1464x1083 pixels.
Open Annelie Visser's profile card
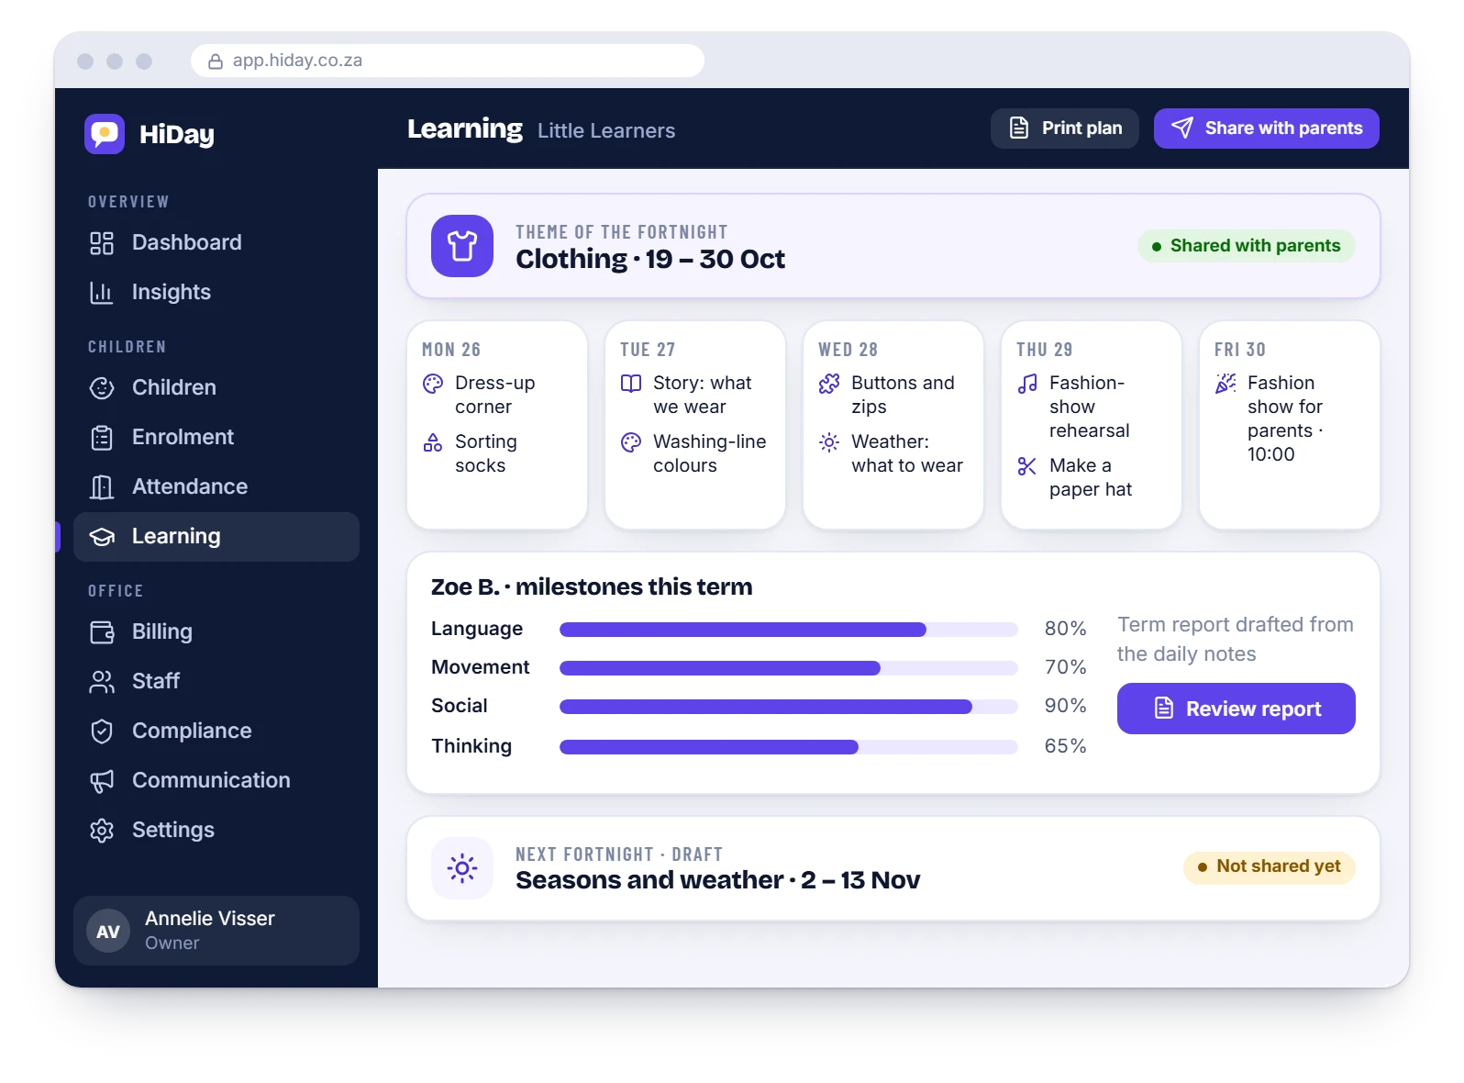(216, 931)
